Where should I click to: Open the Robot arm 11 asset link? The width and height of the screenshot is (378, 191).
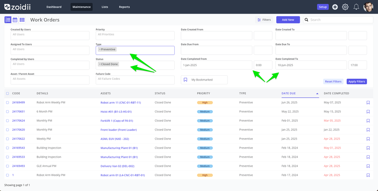(x=121, y=102)
